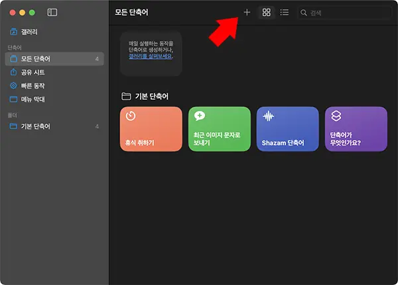Minimize the window with the yellow button
This screenshot has width=398, height=285.
23,13
